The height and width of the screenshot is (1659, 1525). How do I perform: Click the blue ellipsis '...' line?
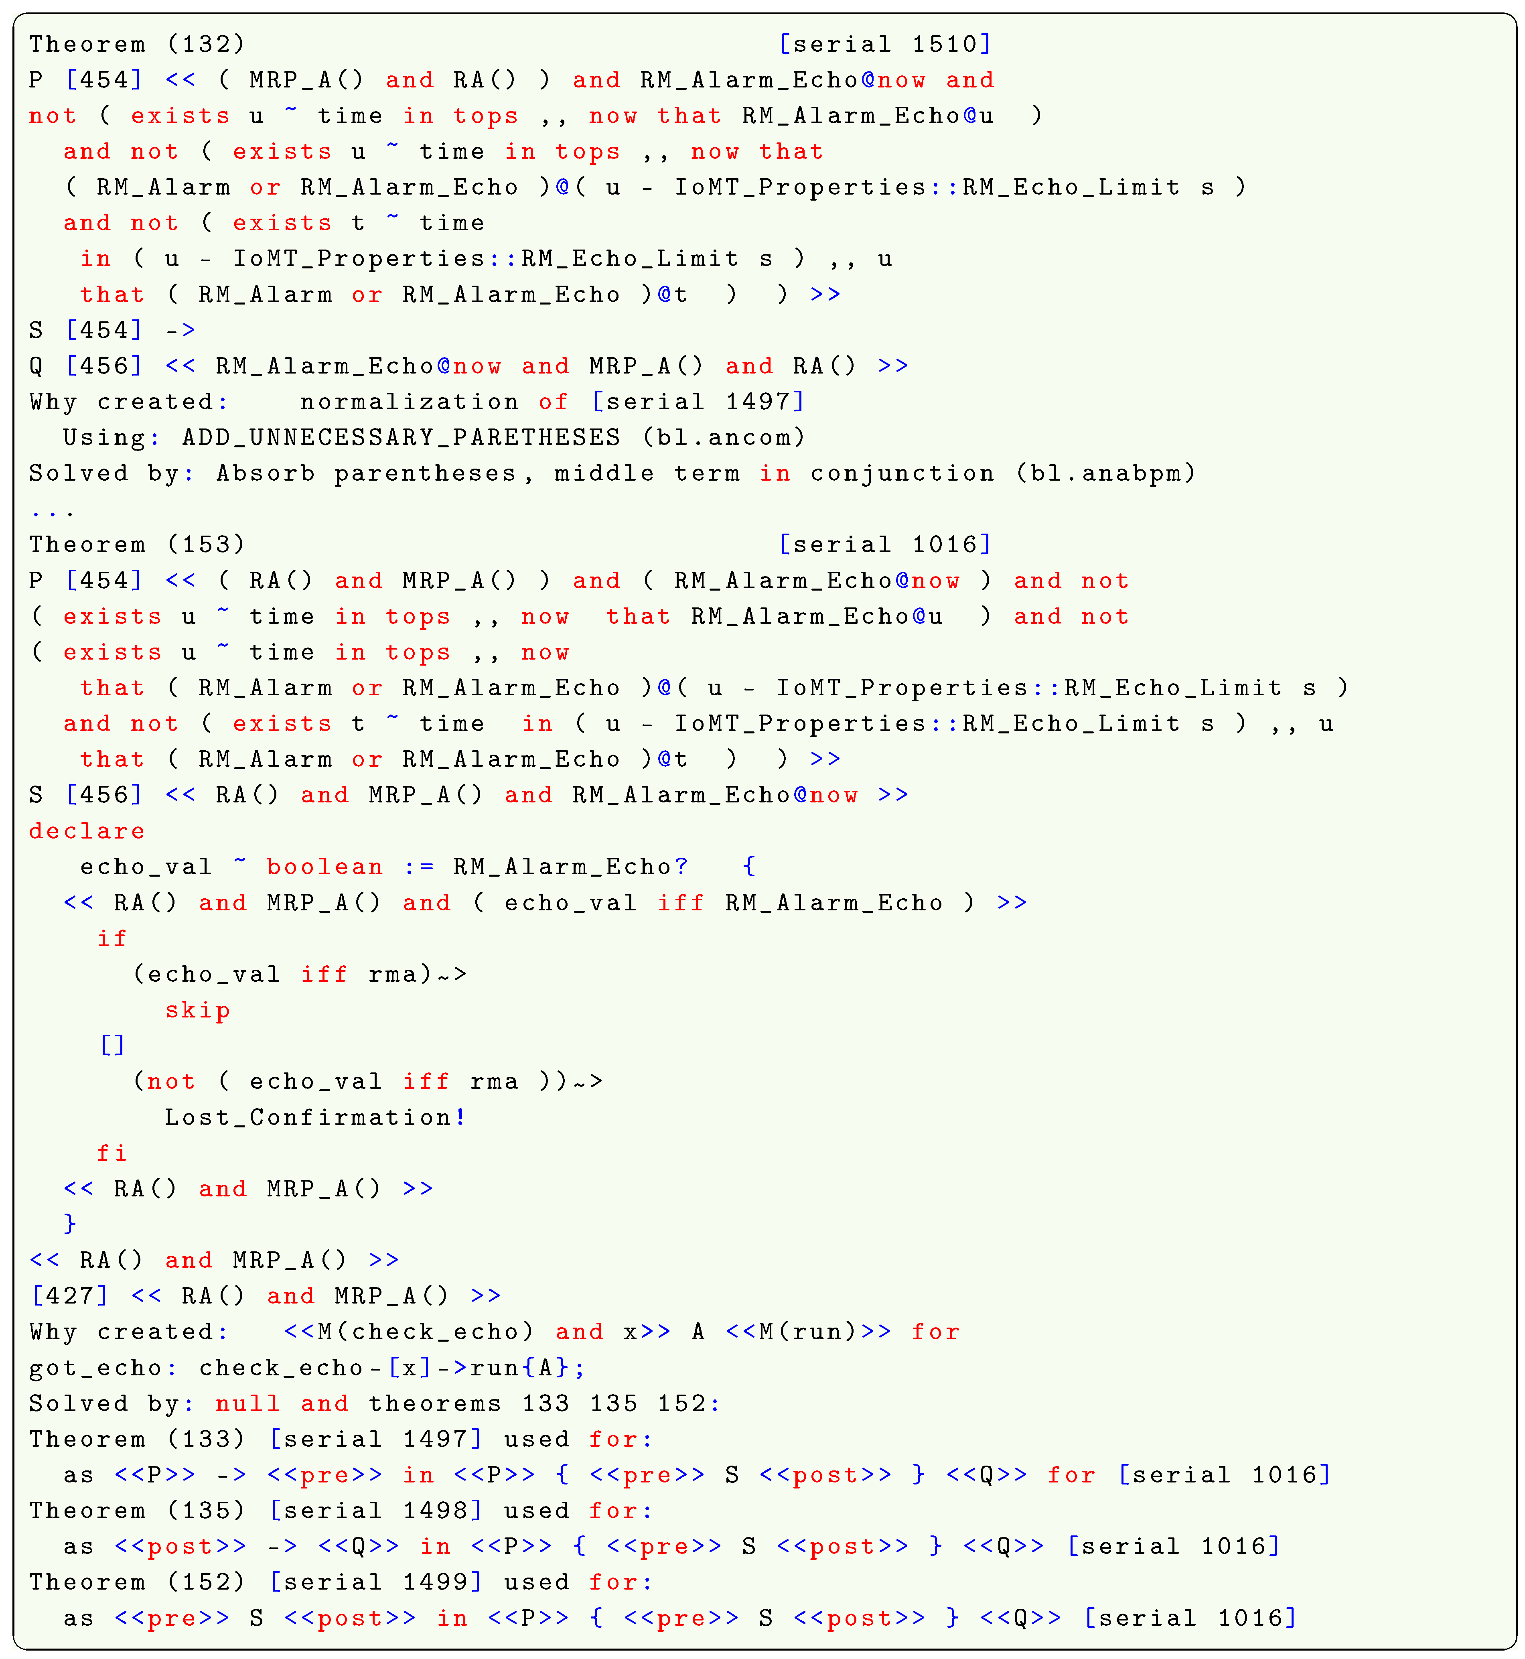(52, 514)
